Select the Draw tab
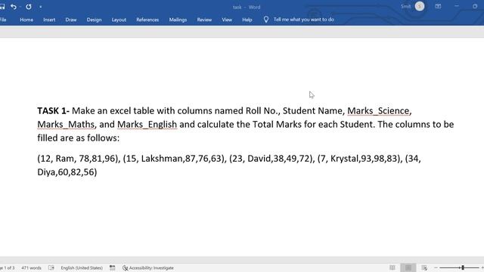The width and height of the screenshot is (484, 272). (71, 20)
